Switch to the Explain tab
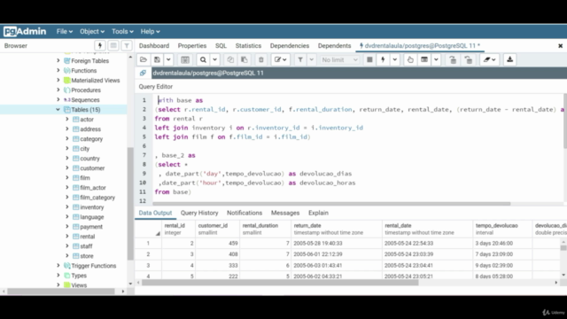 click(318, 213)
